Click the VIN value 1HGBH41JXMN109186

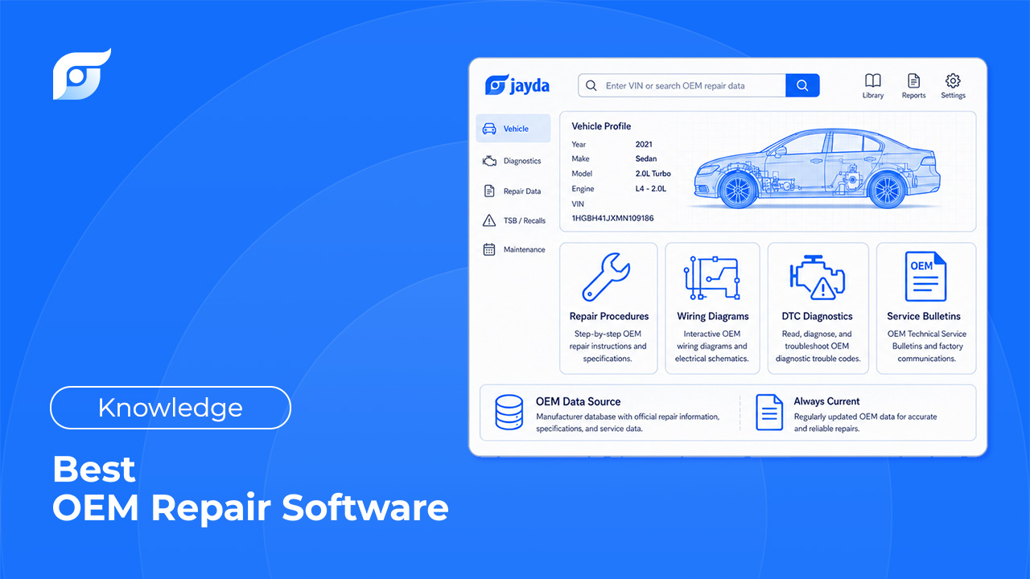(612, 218)
